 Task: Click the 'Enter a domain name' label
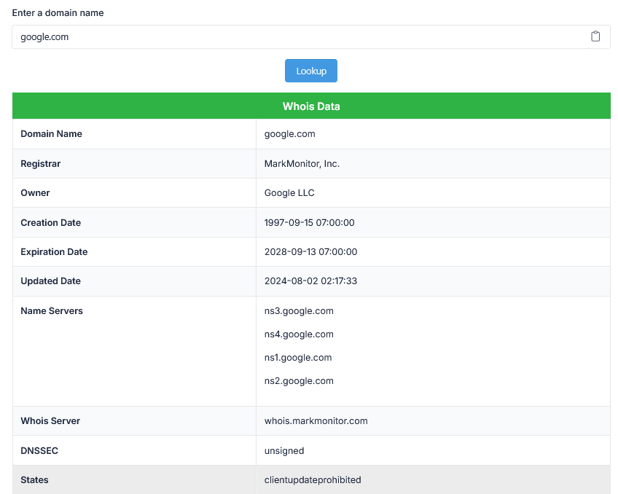[58, 13]
